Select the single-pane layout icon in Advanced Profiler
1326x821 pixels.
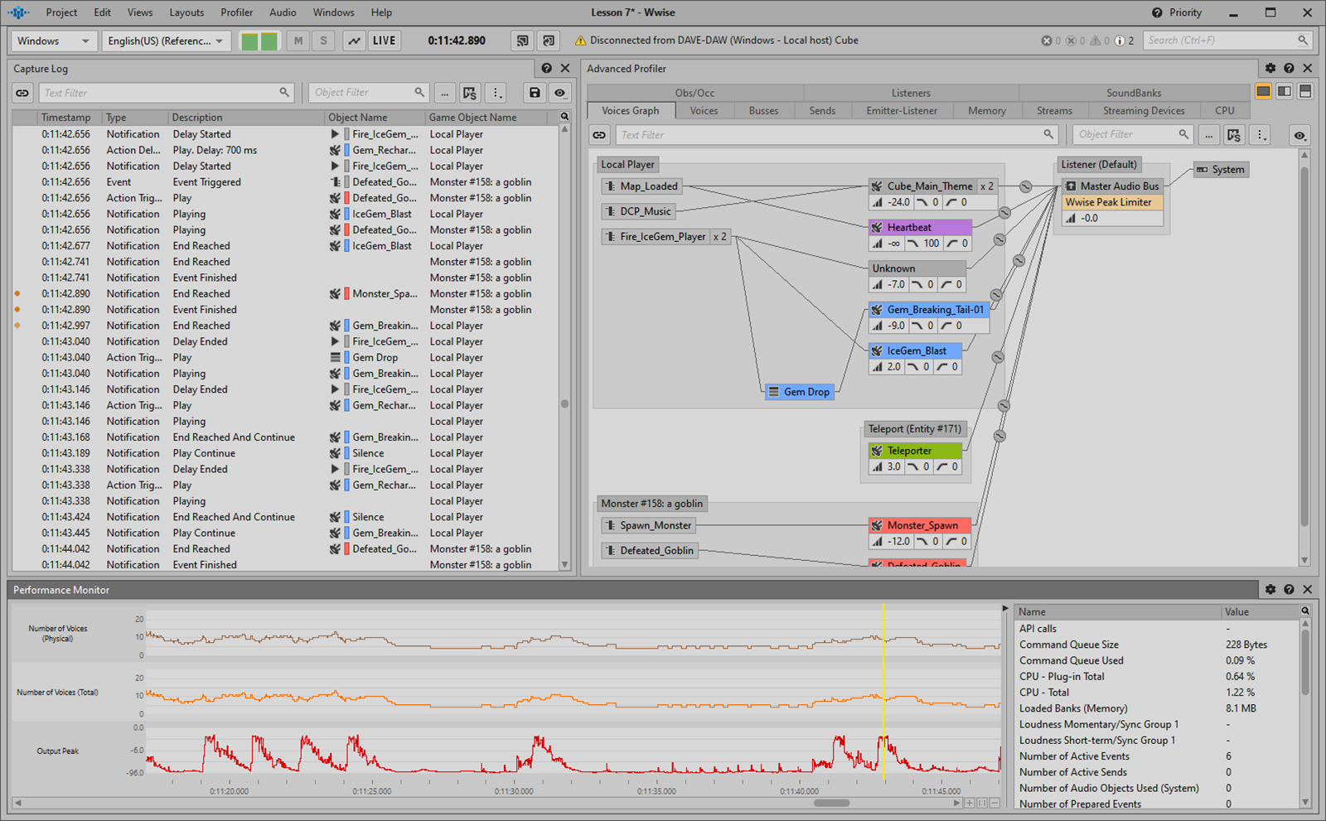[x=1263, y=91]
